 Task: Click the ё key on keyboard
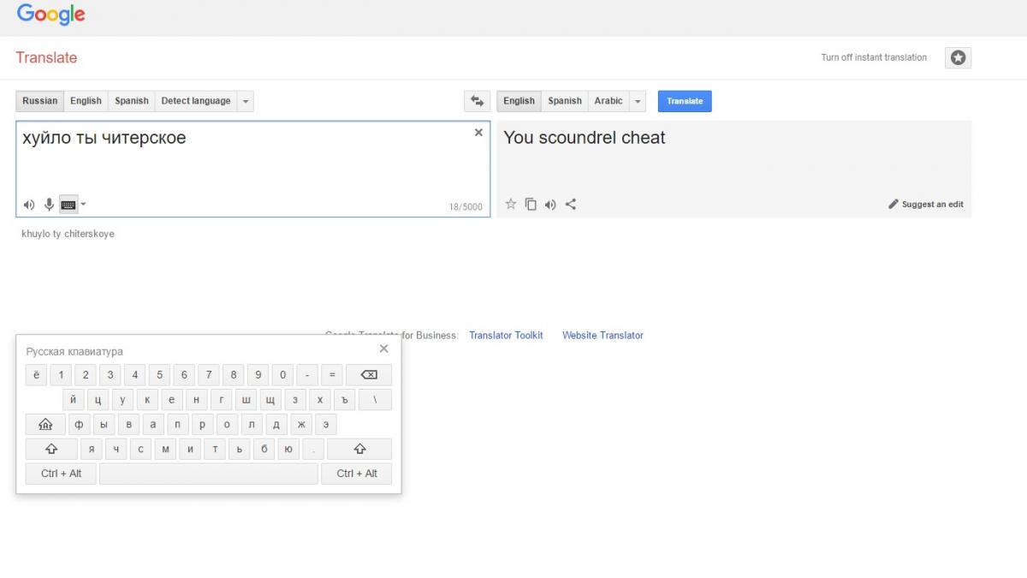tap(36, 375)
